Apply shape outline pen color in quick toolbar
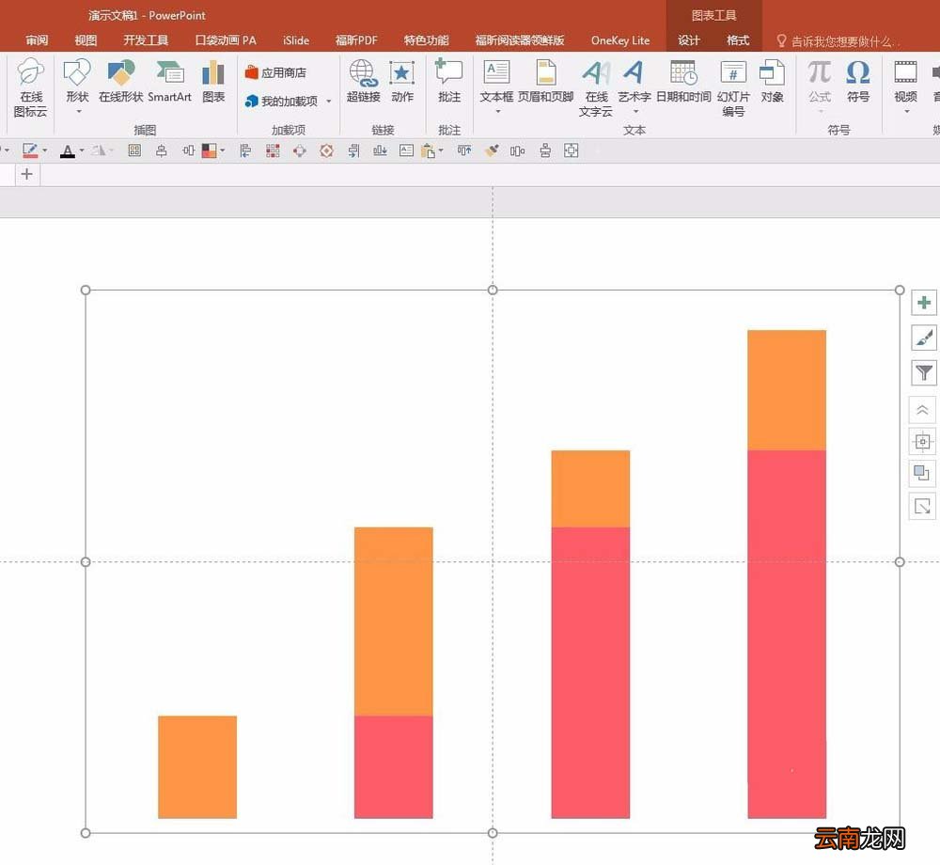The height and width of the screenshot is (865, 940). point(30,150)
